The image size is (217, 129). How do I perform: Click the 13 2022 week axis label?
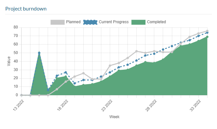19,105
